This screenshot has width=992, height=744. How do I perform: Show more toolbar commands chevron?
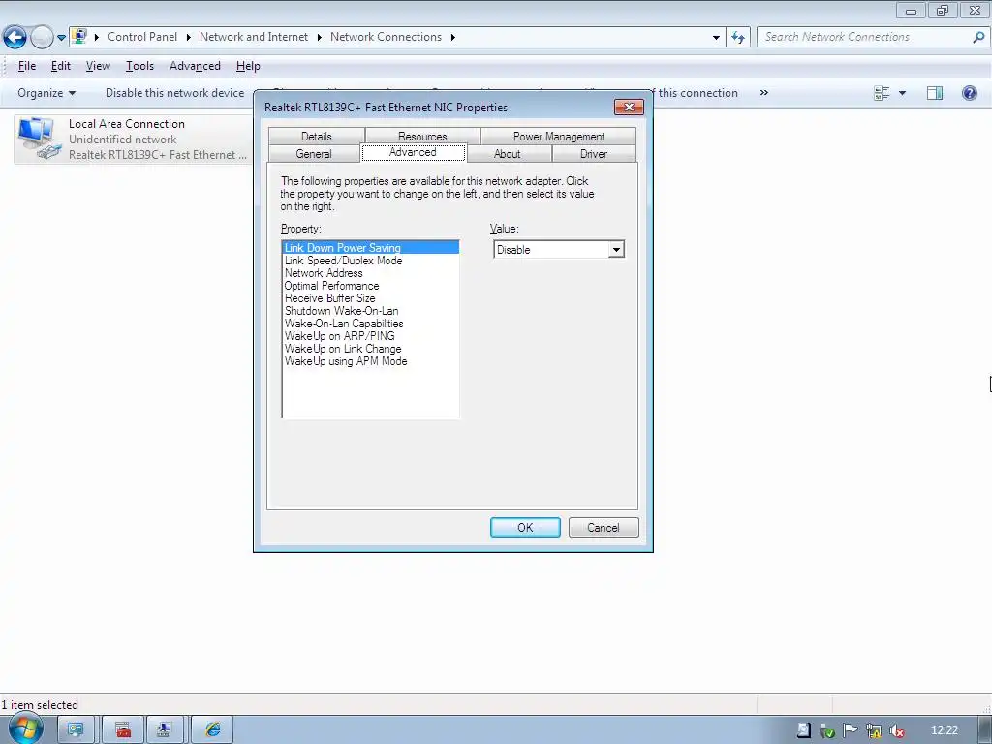[x=764, y=93]
